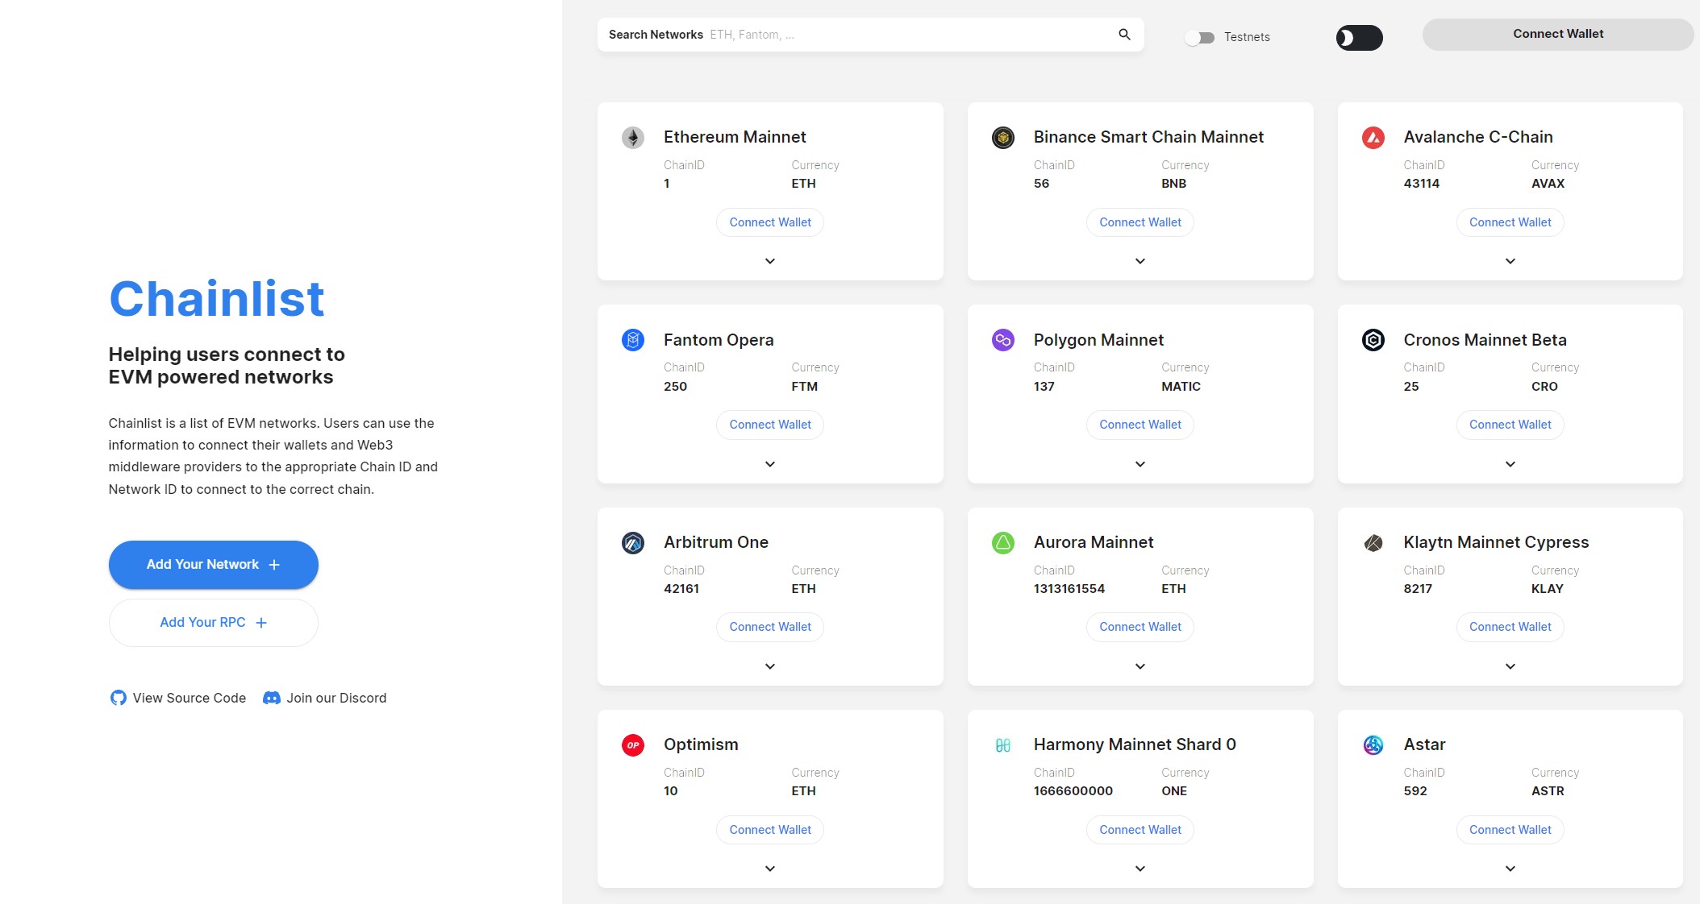Screen dimensions: 1700x904
Task: Click the Fantom Opera logo icon
Action: click(633, 340)
